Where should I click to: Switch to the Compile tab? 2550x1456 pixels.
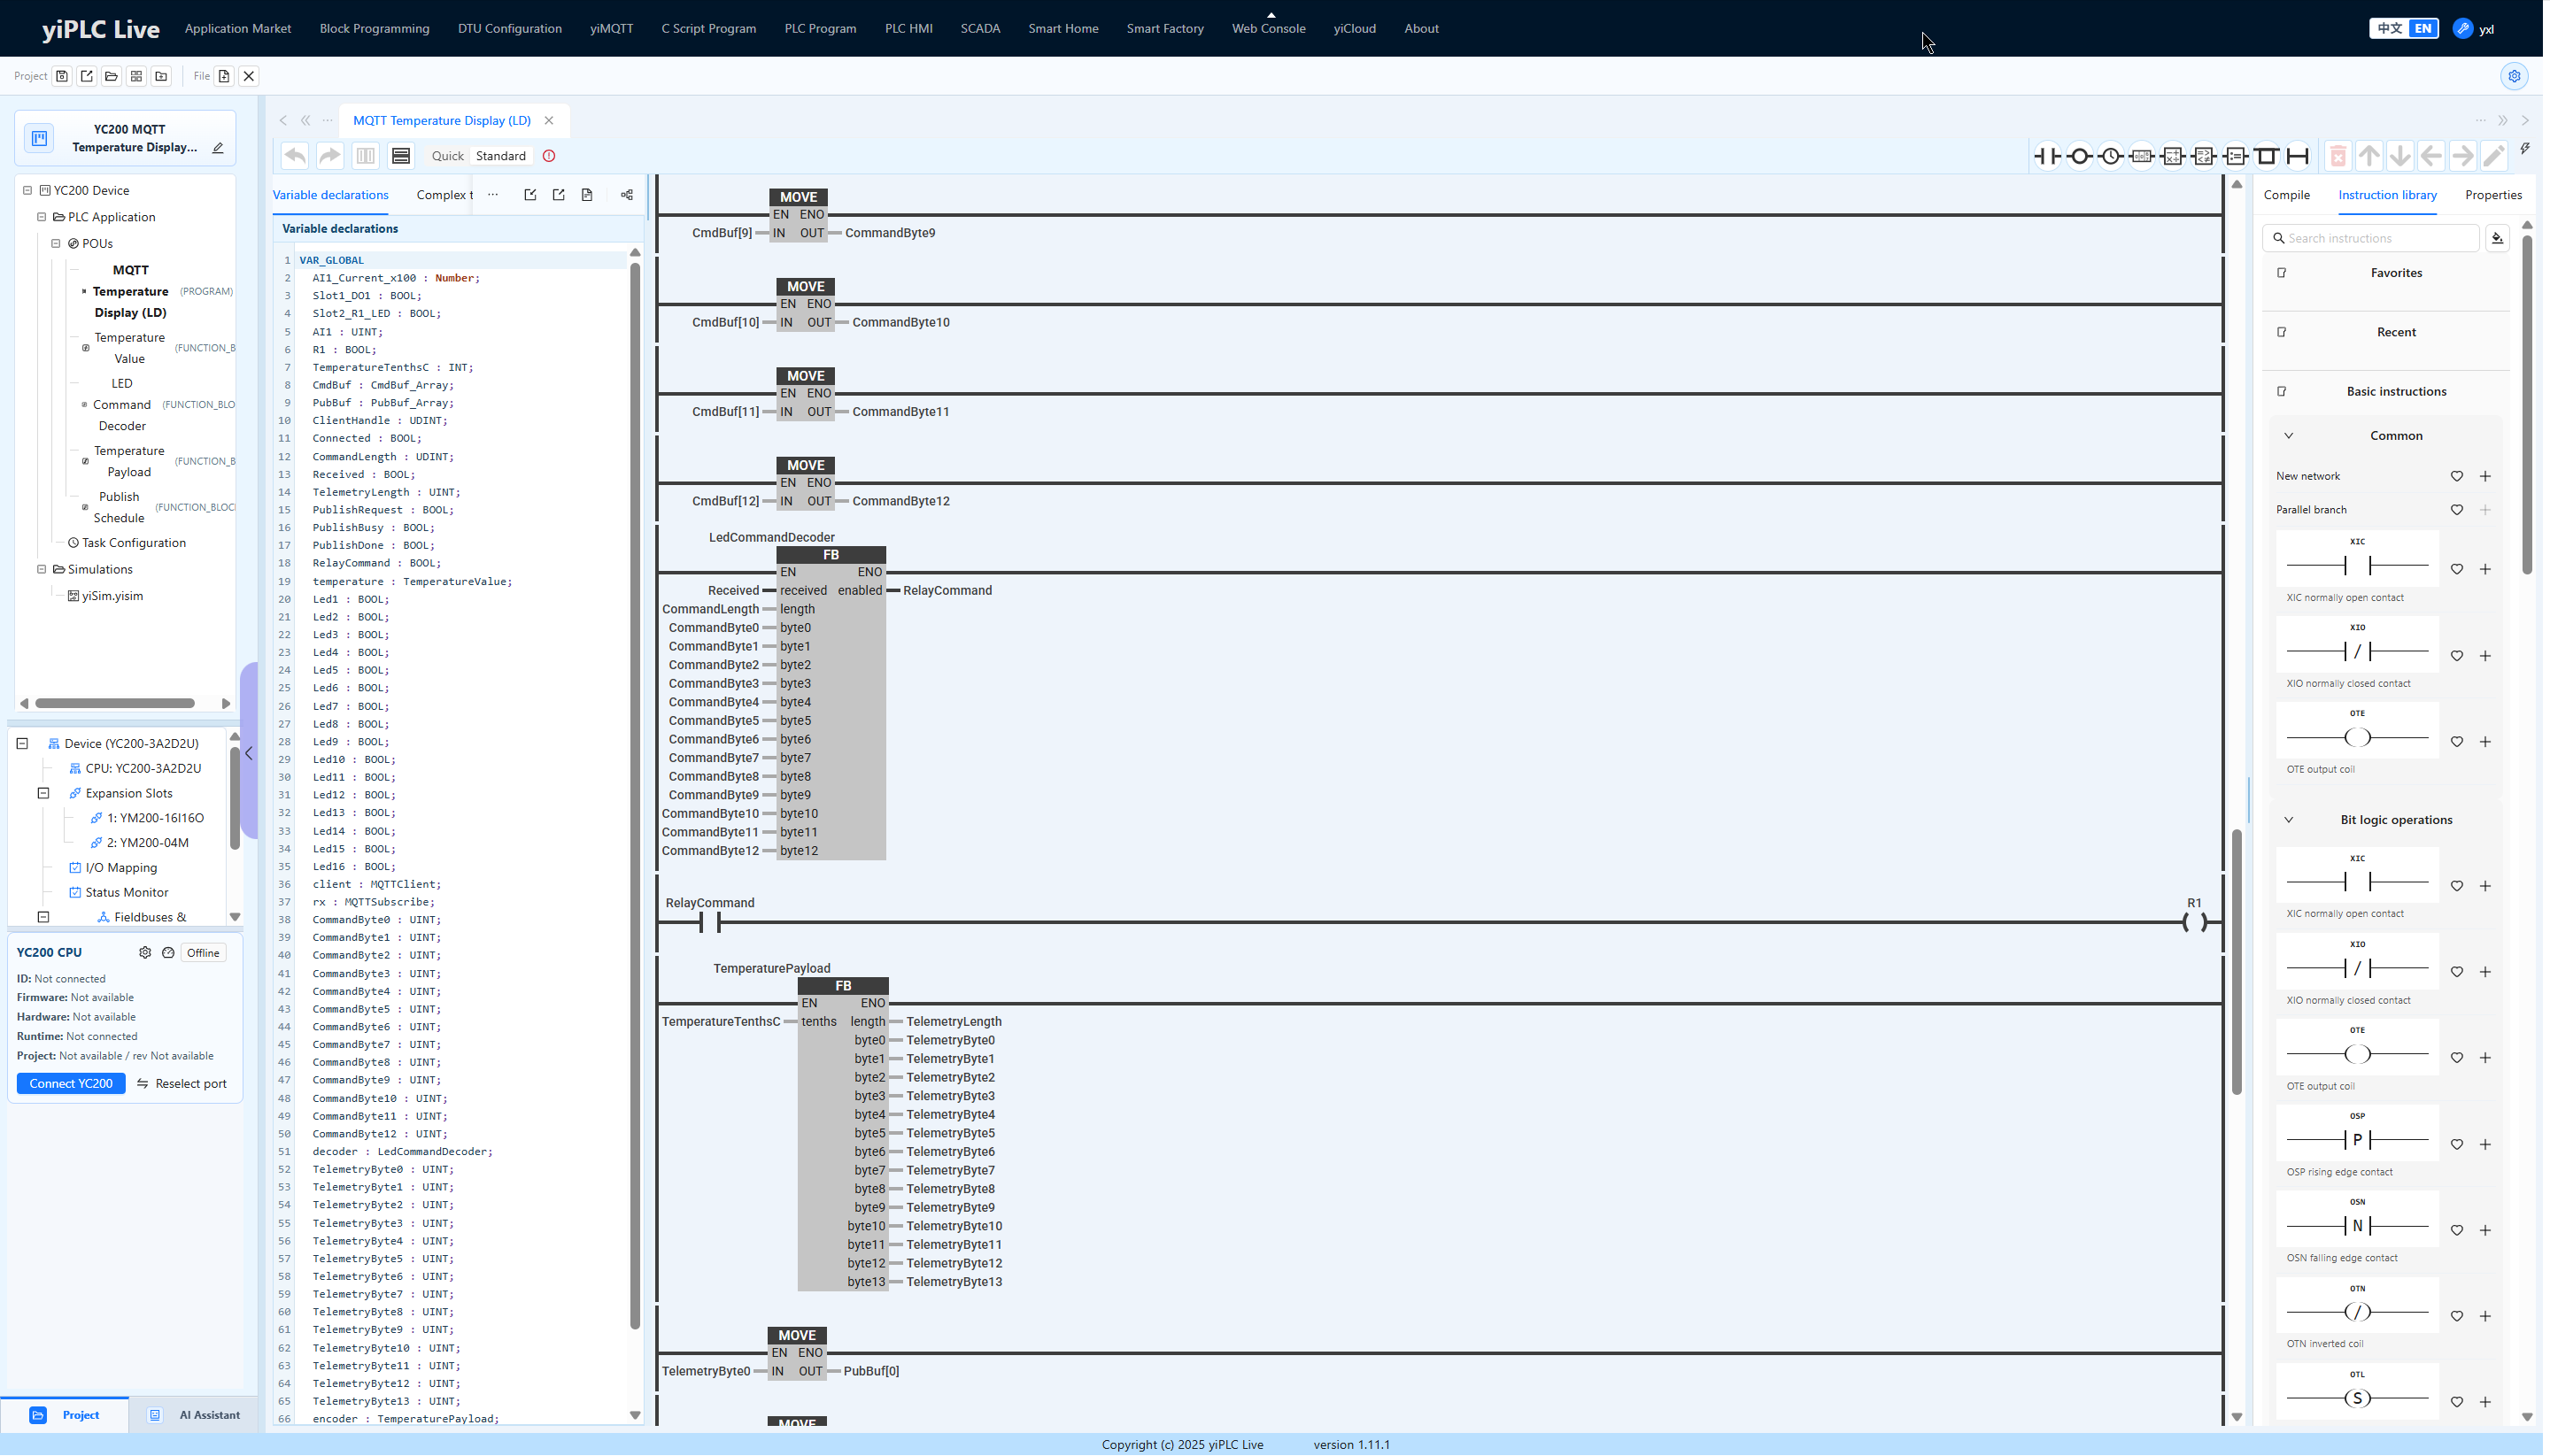[2287, 195]
